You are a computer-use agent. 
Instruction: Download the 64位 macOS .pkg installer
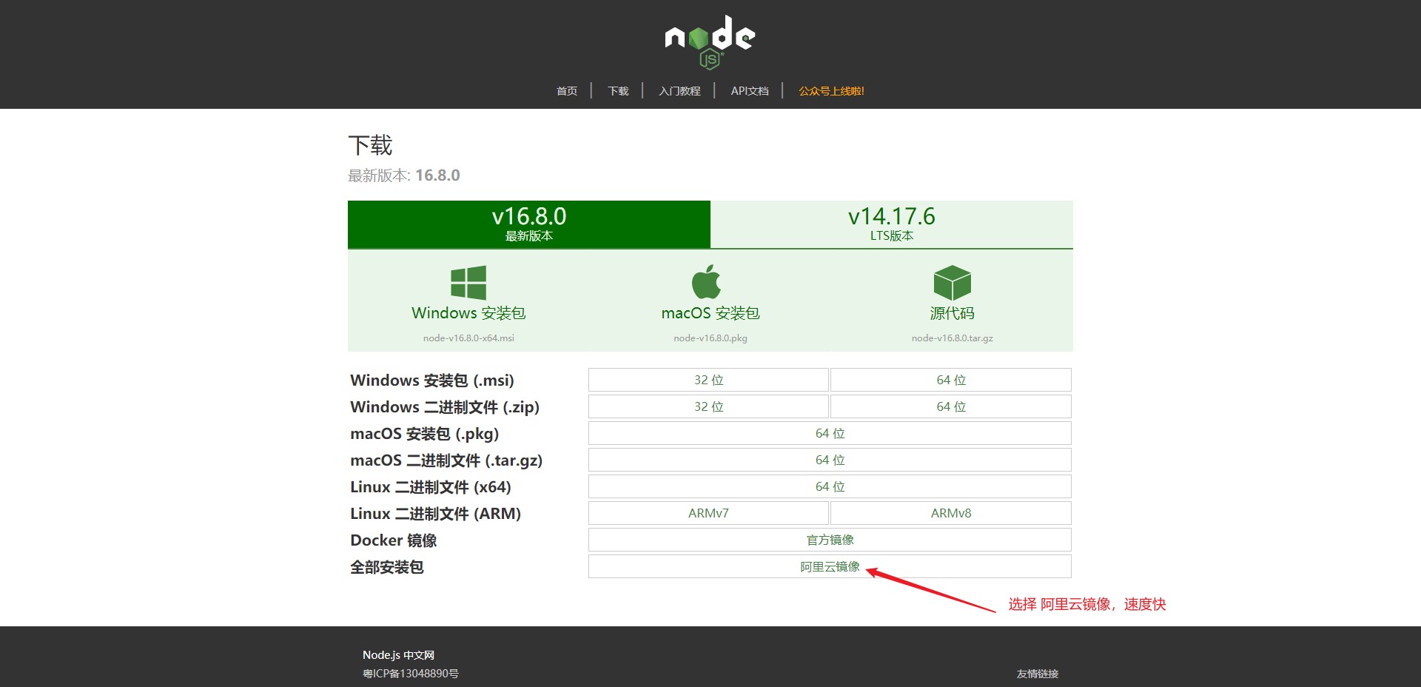pyautogui.click(x=829, y=433)
